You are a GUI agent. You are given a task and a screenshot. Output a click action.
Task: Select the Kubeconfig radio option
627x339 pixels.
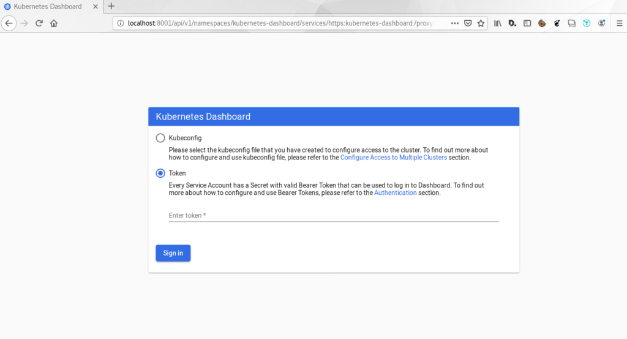point(160,138)
